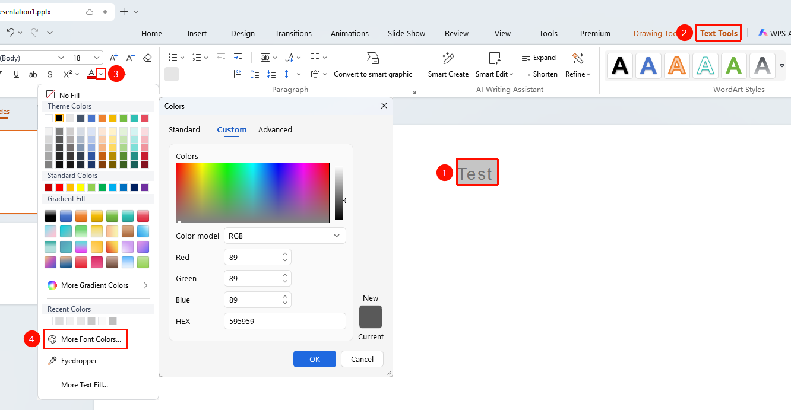The image size is (791, 410).
Task: Confirm the color with OK
Action: click(x=315, y=359)
